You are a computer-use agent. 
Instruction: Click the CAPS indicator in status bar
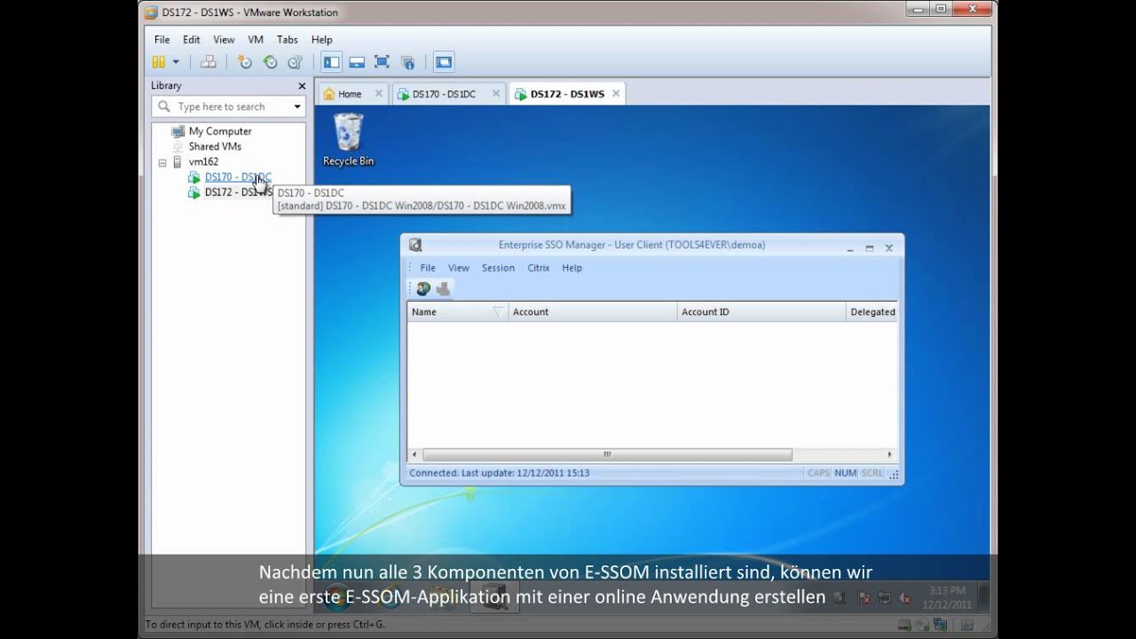(x=818, y=473)
